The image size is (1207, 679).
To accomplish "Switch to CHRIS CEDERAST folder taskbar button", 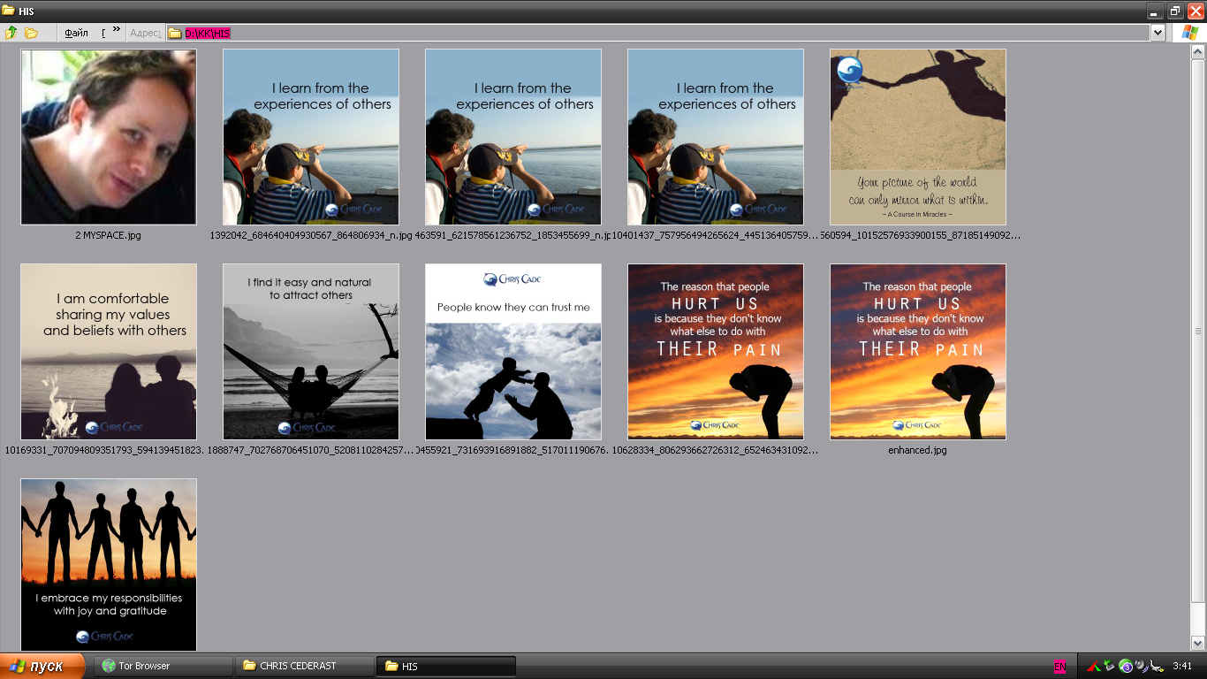I will [x=305, y=666].
